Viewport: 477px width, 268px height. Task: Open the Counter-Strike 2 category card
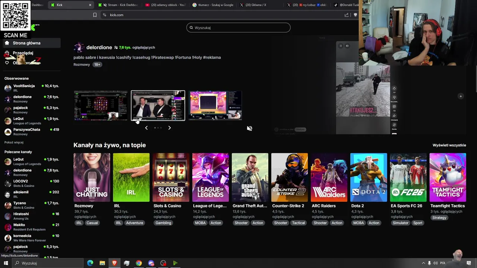[290, 177]
